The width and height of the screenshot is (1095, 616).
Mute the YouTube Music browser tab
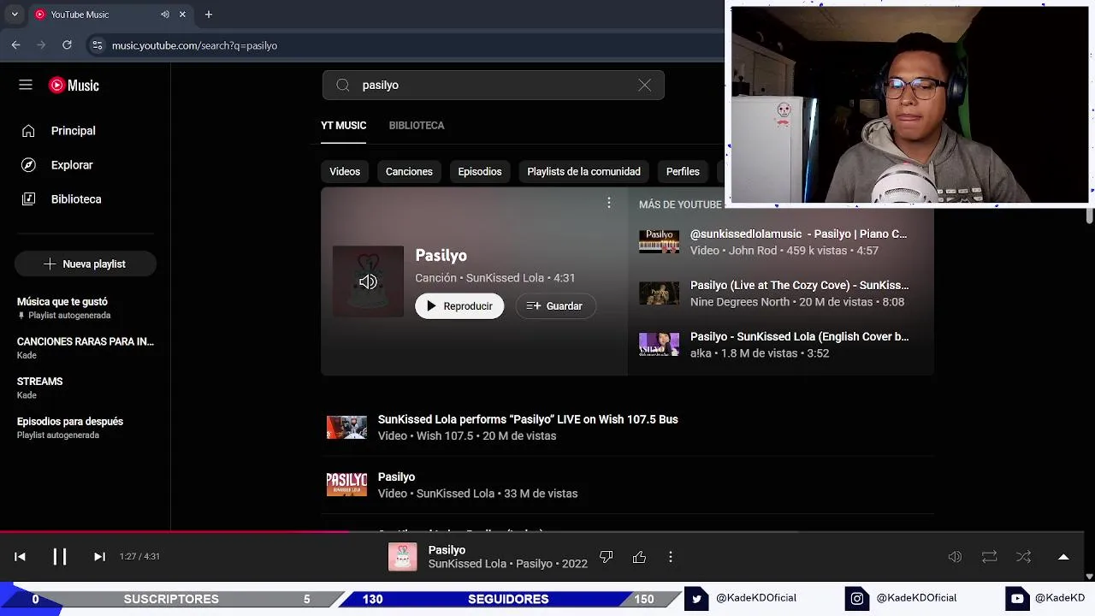click(165, 15)
